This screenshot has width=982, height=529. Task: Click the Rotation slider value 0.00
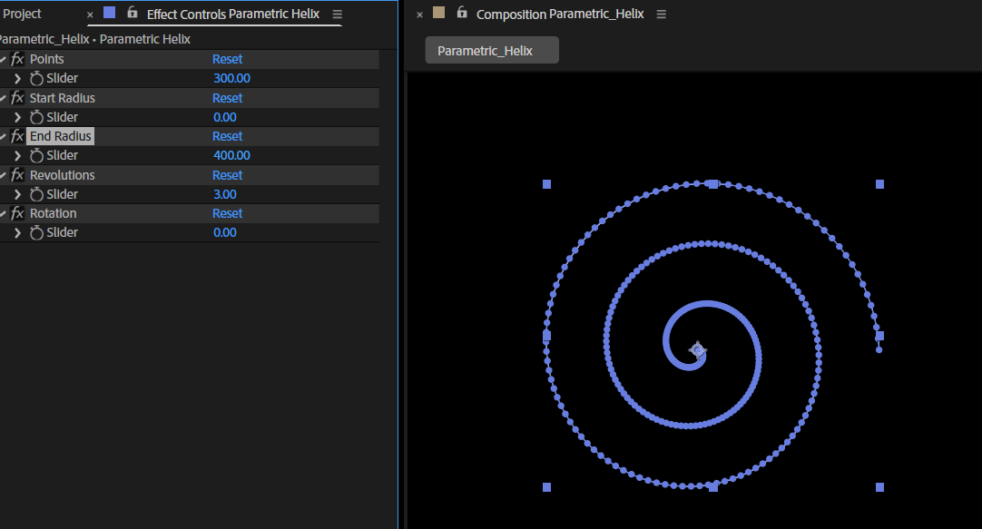(225, 232)
